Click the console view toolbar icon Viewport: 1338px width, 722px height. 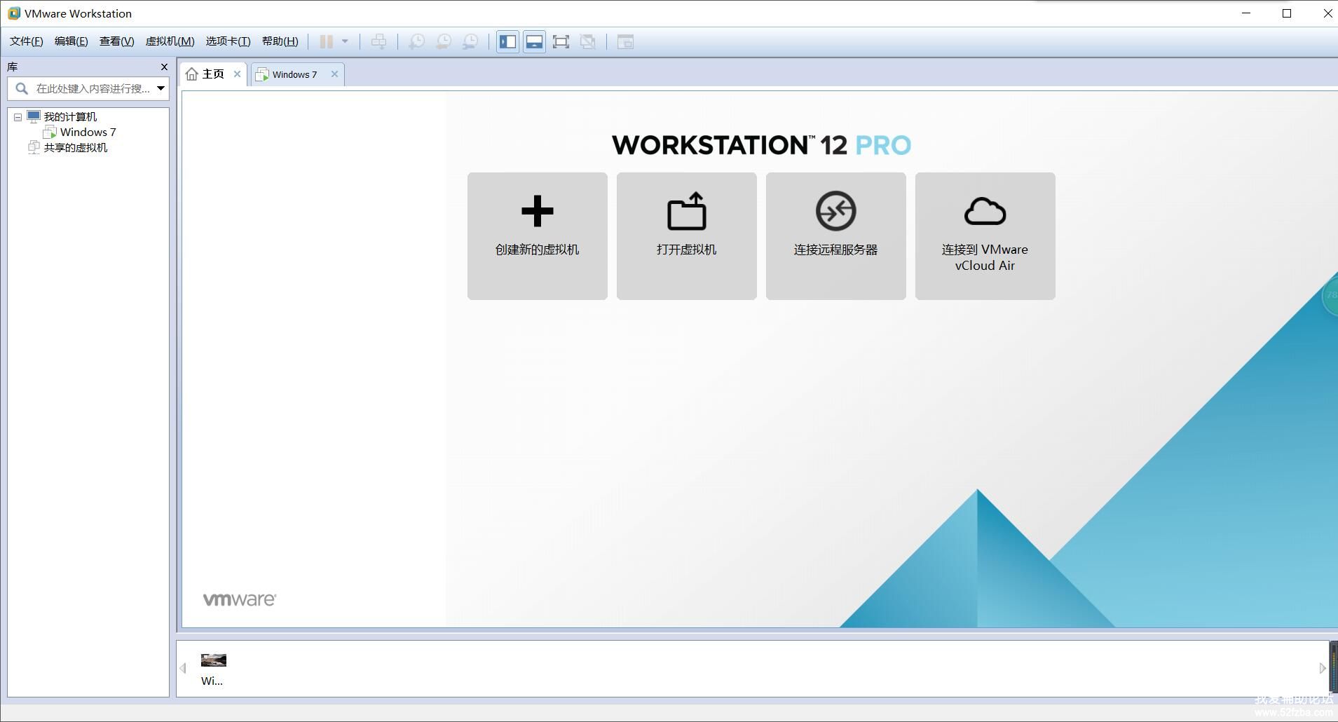coord(625,41)
